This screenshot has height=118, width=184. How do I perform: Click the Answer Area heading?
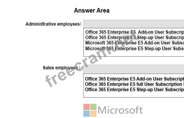[91, 11]
